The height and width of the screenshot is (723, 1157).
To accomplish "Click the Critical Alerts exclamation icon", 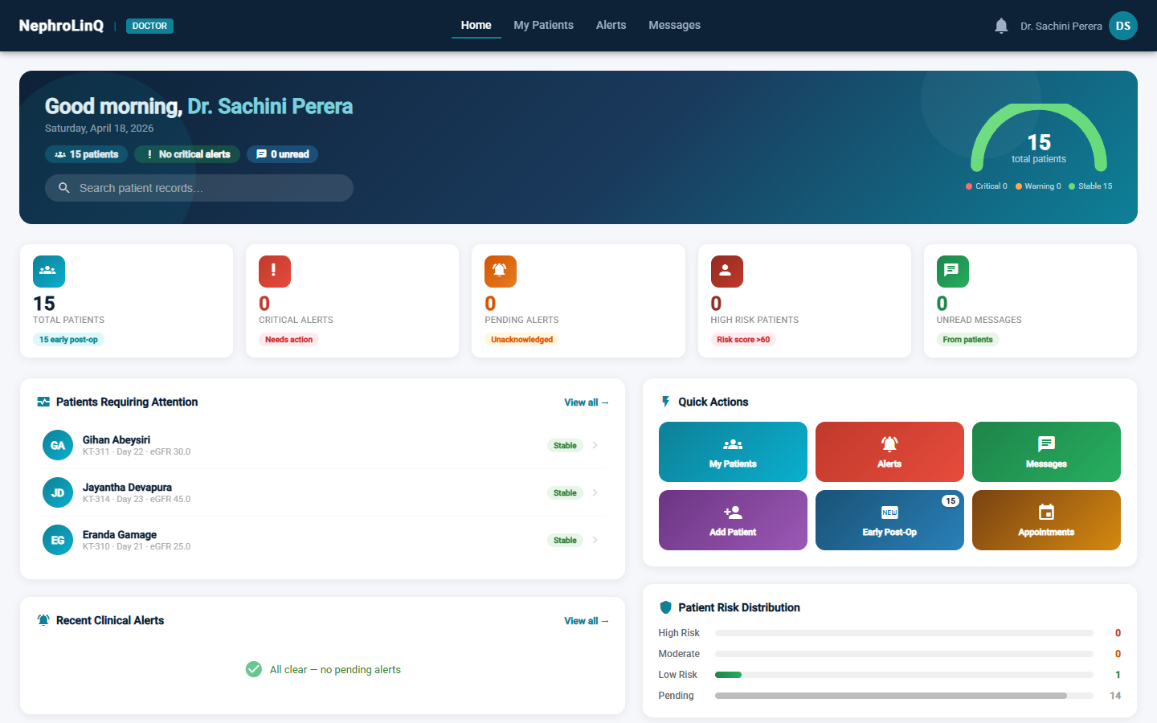I will click(274, 271).
